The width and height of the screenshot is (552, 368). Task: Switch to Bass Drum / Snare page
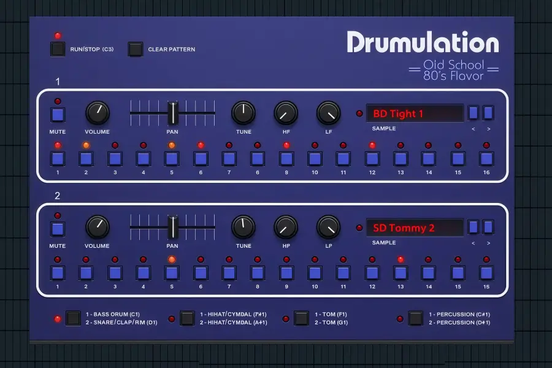[73, 318]
